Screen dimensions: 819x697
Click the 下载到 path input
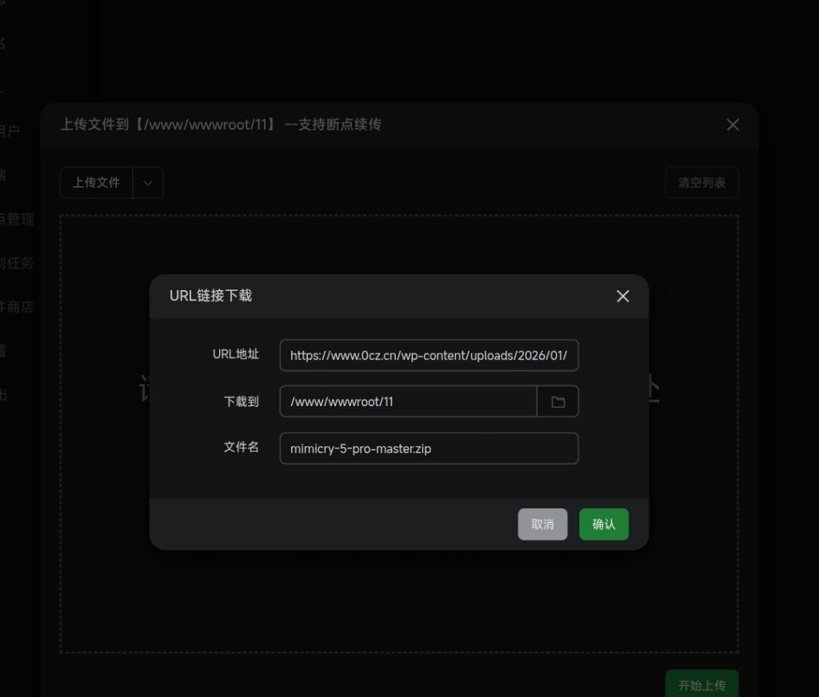[x=408, y=401]
